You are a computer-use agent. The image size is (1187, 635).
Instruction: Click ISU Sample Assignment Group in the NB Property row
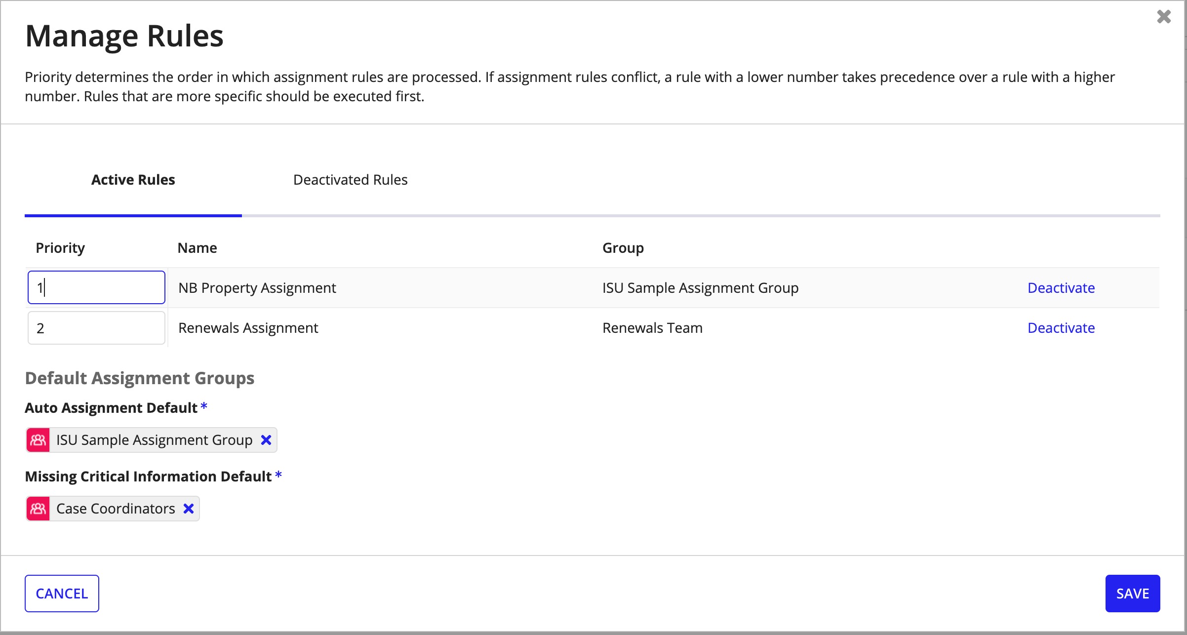pos(700,288)
